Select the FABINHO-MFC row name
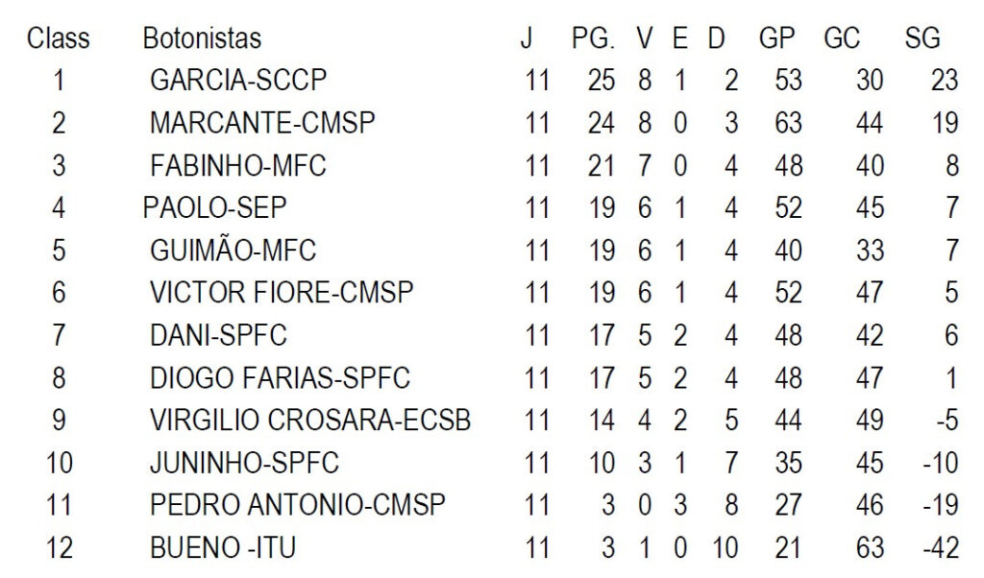The width and height of the screenshot is (984, 578). 237,166
